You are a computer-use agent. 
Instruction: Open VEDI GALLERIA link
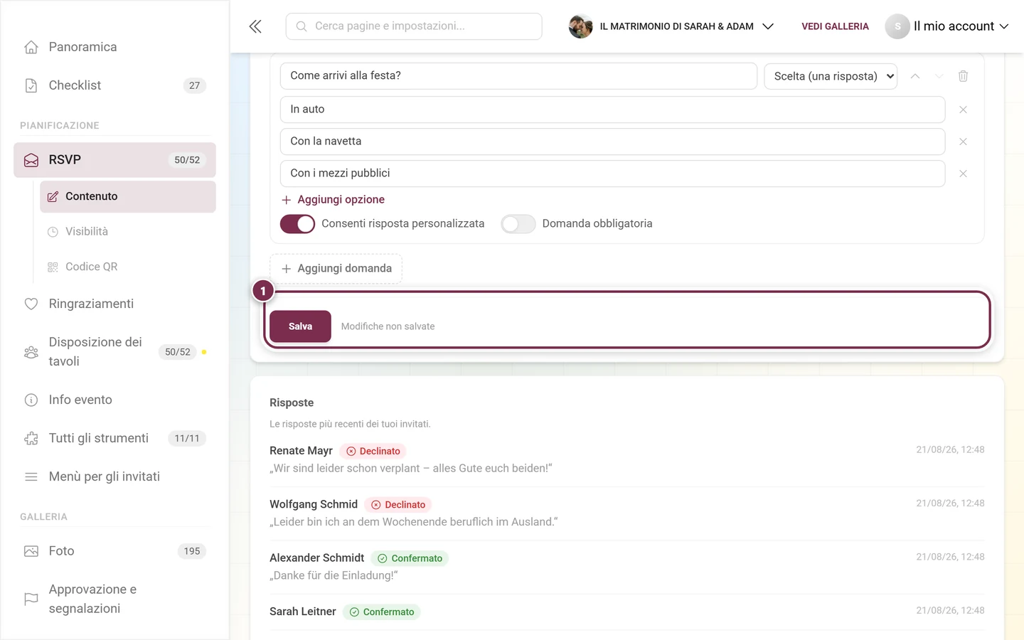835,26
